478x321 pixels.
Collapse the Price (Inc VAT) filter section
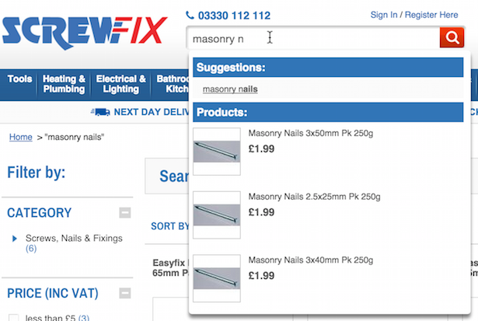coord(125,293)
